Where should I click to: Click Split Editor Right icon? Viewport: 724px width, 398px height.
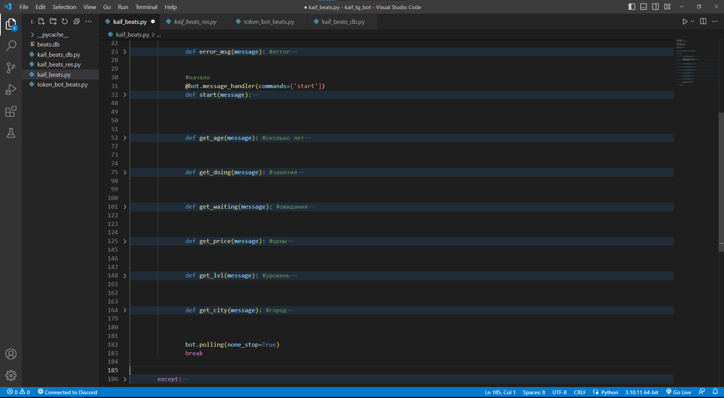(x=703, y=22)
